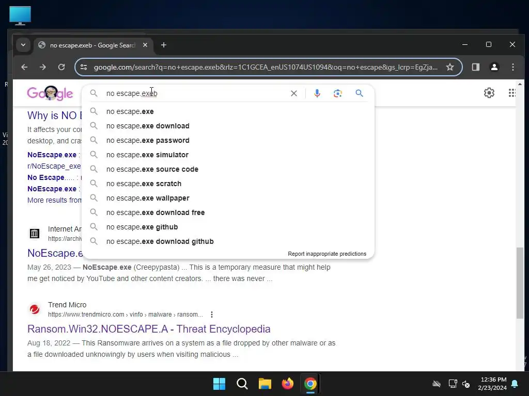Open Windows taskbar search
This screenshot has width=529, height=396.
click(x=242, y=384)
